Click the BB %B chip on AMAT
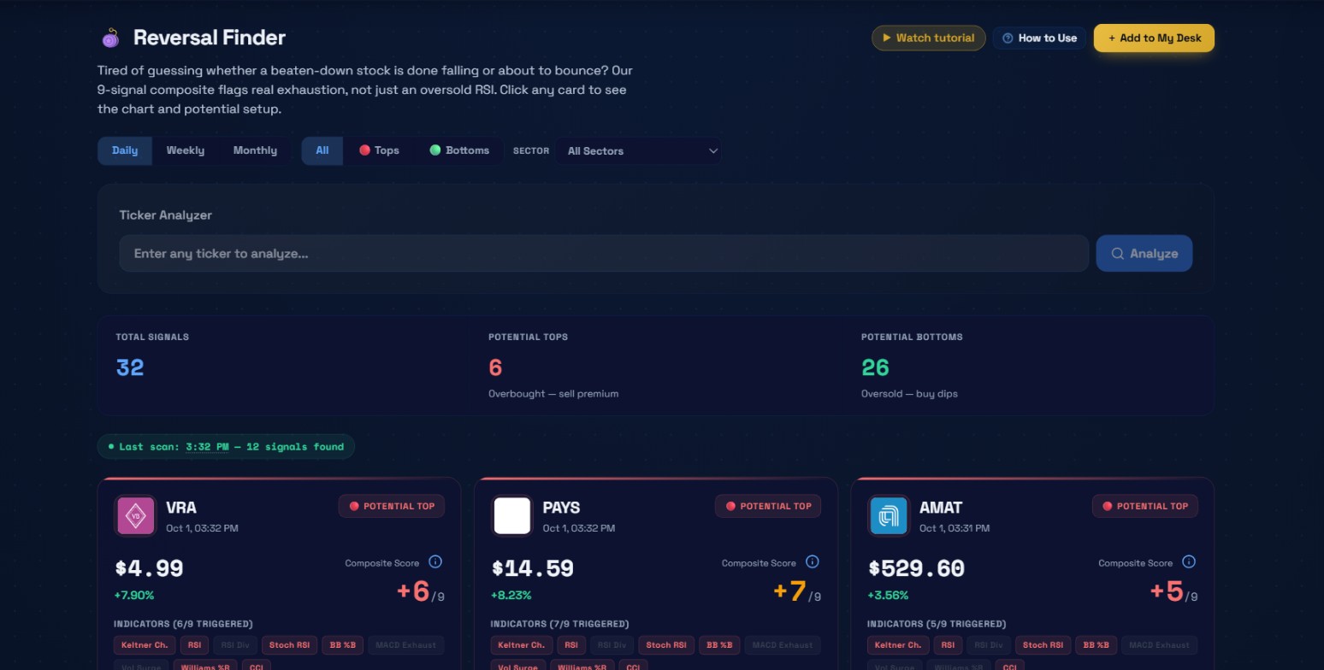 pos(1096,645)
